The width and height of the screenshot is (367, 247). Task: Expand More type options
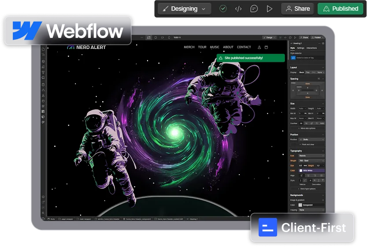307,189
